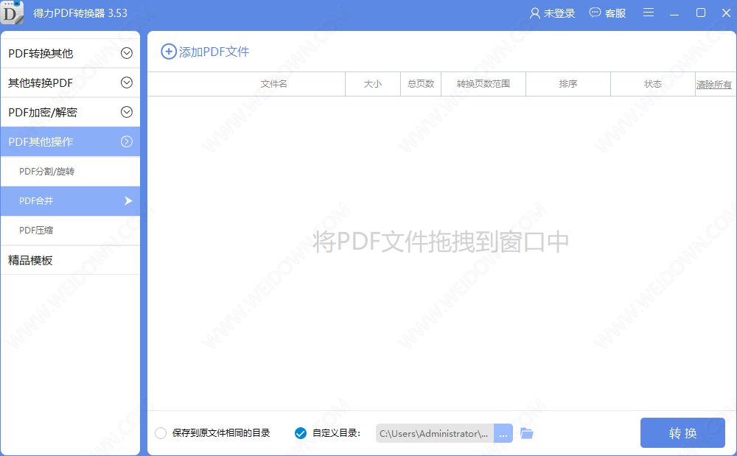Select the PDF合并 menu item
737x456 pixels.
[71, 201]
